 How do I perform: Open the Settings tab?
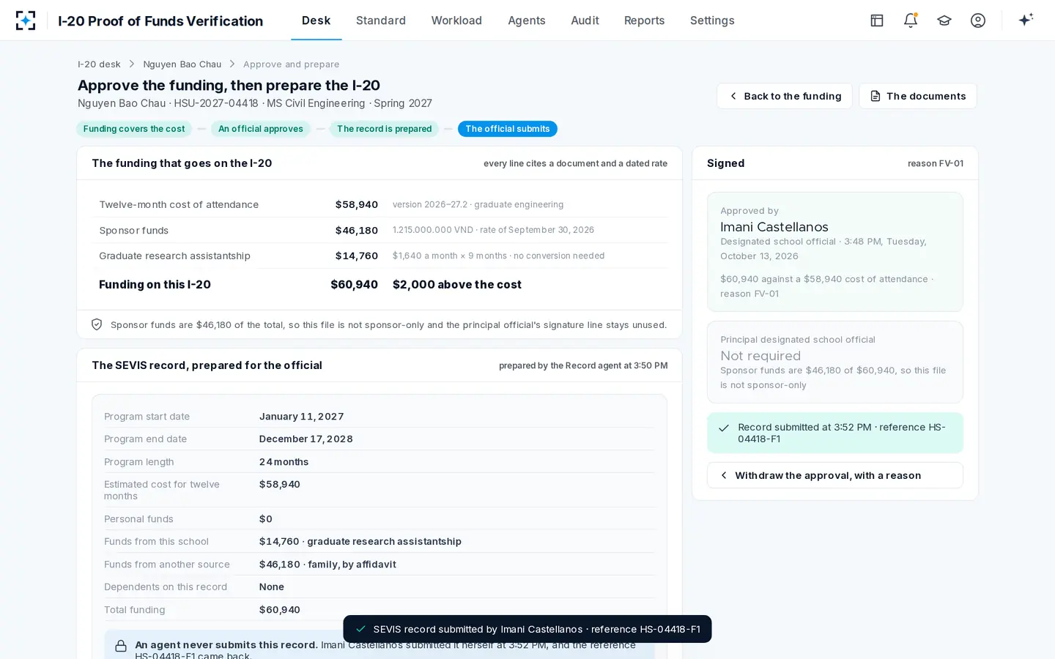712,21
